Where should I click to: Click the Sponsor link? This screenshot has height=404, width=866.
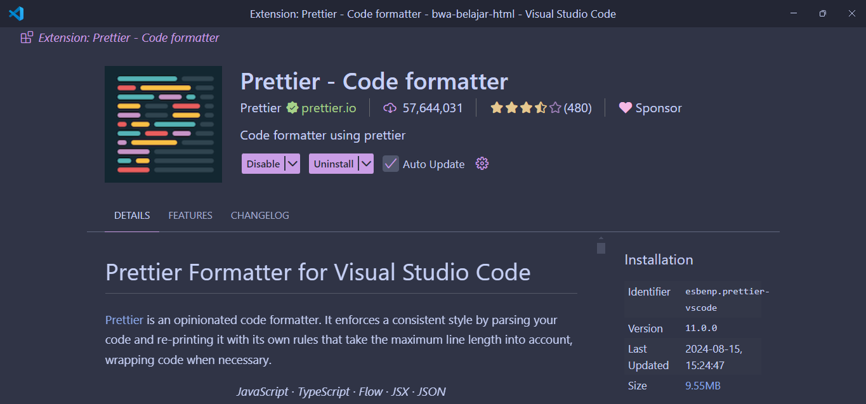[x=659, y=108]
